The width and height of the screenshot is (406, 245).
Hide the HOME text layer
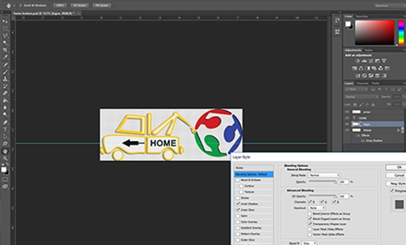tap(347, 118)
